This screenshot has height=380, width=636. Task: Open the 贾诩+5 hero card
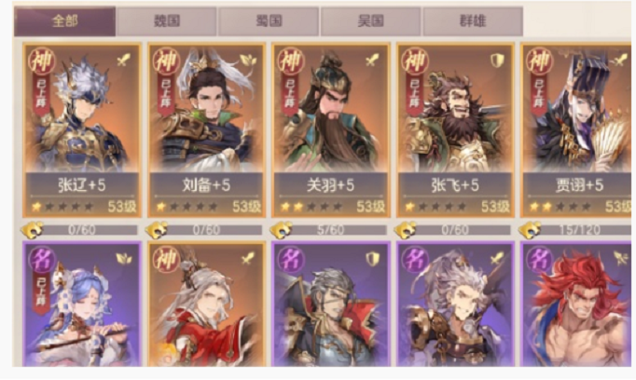576,130
